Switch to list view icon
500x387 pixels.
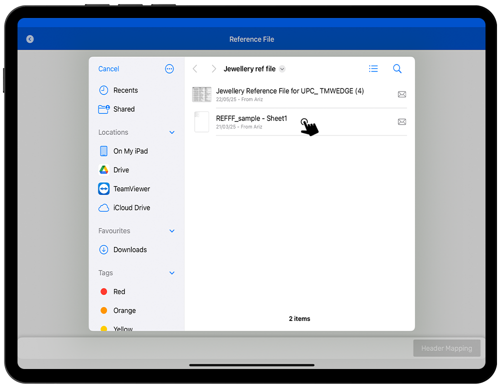(373, 69)
